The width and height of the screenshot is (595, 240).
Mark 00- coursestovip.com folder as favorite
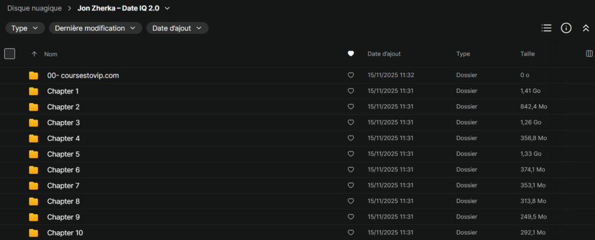point(350,75)
